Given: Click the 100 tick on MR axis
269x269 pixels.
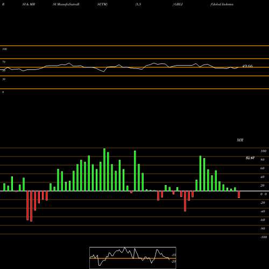Looking at the screenshot, I should 264,151.
